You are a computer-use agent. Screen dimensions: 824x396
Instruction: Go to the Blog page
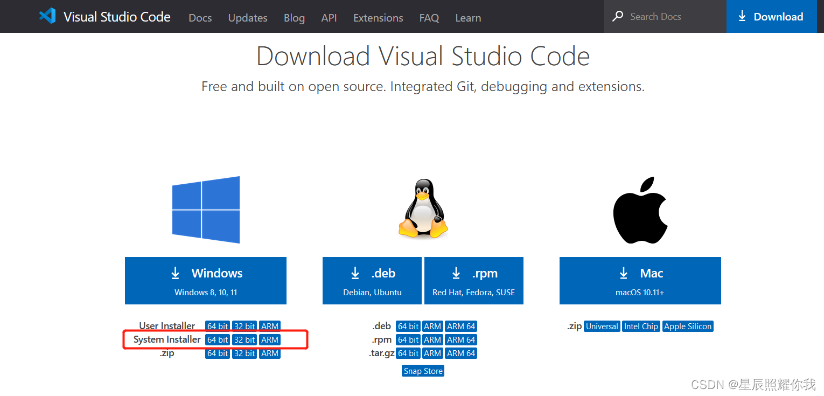[294, 18]
